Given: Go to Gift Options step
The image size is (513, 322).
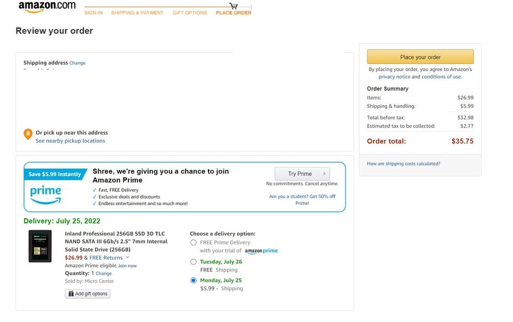Looking at the screenshot, I should pos(190,13).
